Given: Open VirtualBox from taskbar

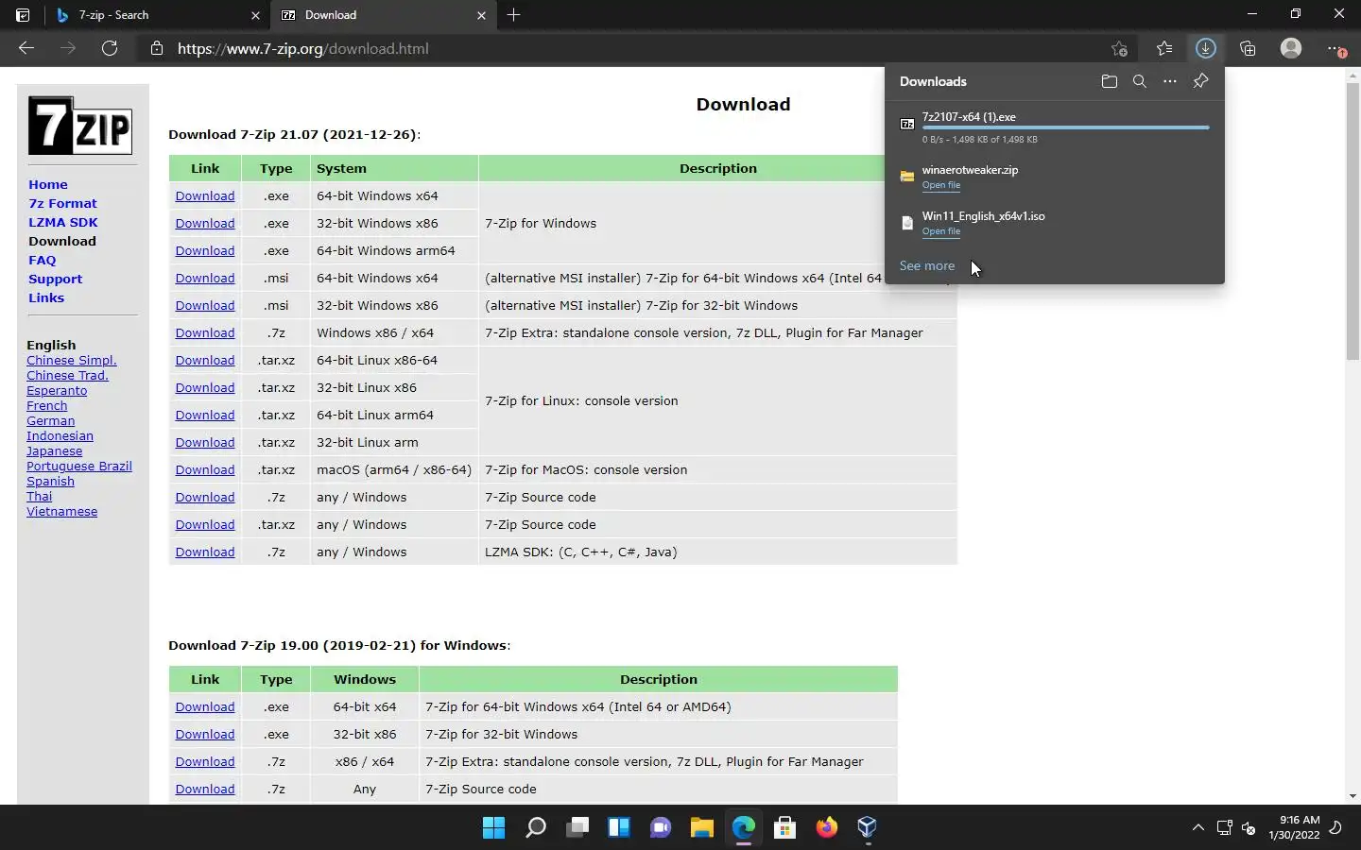Looking at the screenshot, I should (867, 828).
